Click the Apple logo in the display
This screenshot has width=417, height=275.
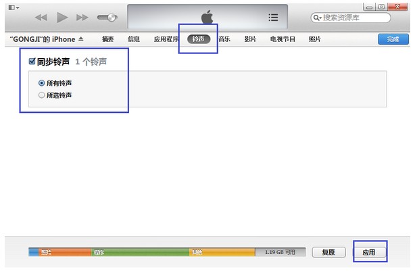pos(207,17)
